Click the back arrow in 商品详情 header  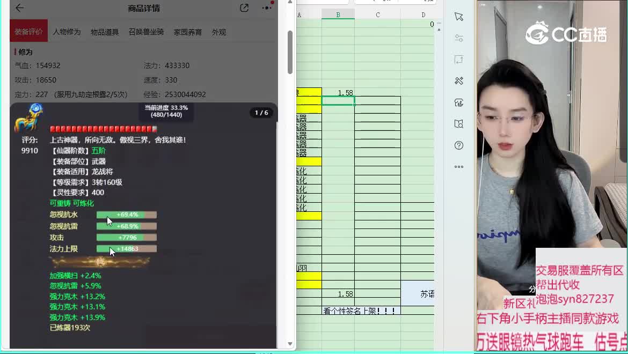pyautogui.click(x=20, y=8)
